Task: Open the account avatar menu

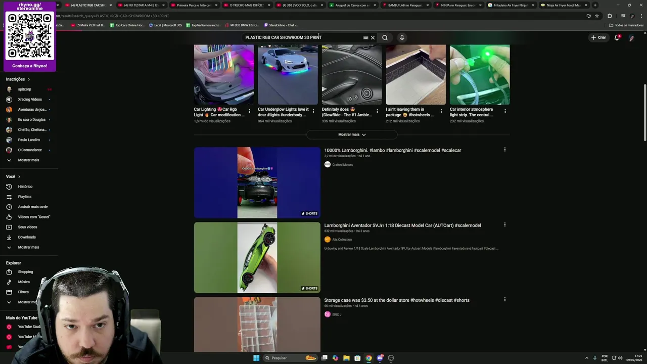Action: tap(631, 38)
